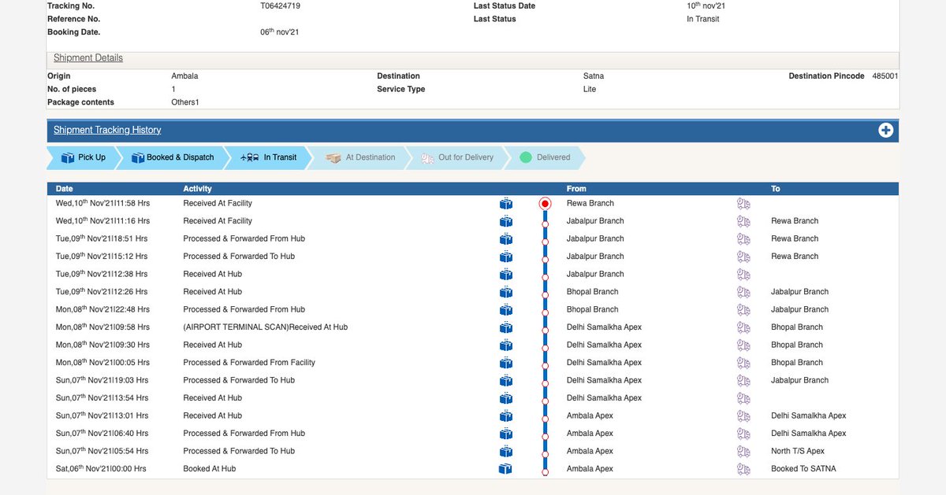The width and height of the screenshot is (946, 495).
Task: Click the 'Bhopal Branch' From cell in the 12:26 row
Action: [593, 292]
